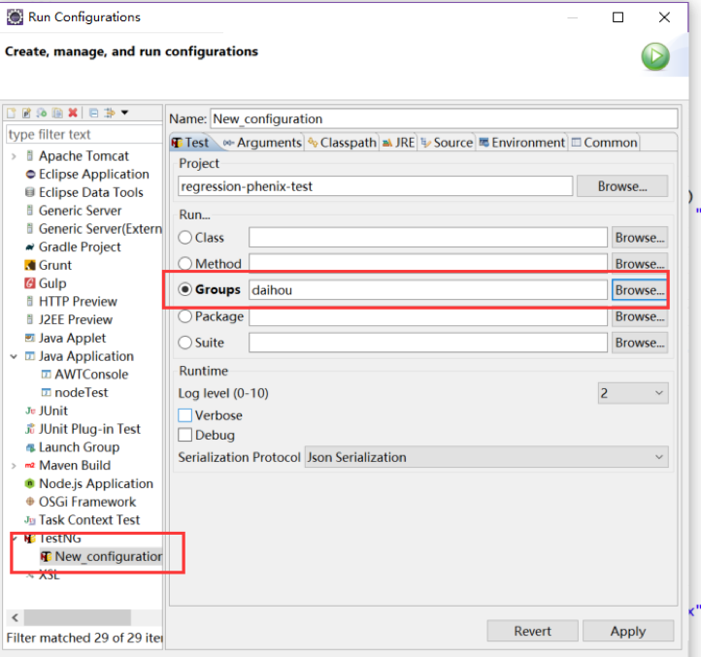Switch to the Common tab
The image size is (701, 657).
point(605,143)
